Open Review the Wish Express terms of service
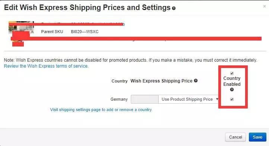This screenshot has width=269, height=146. pos(46,66)
